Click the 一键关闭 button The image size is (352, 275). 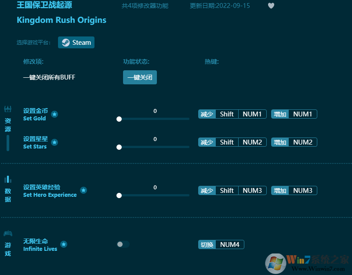point(140,77)
